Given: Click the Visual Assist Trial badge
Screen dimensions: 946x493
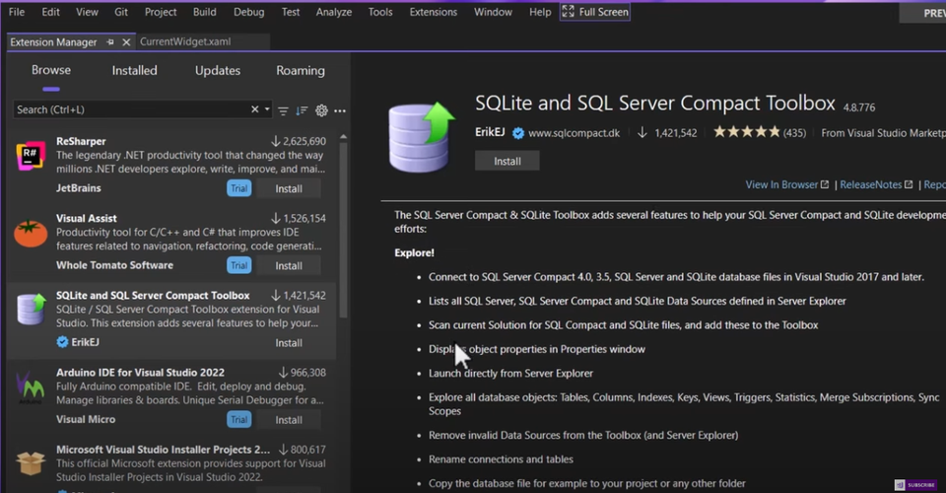Looking at the screenshot, I should click(238, 265).
